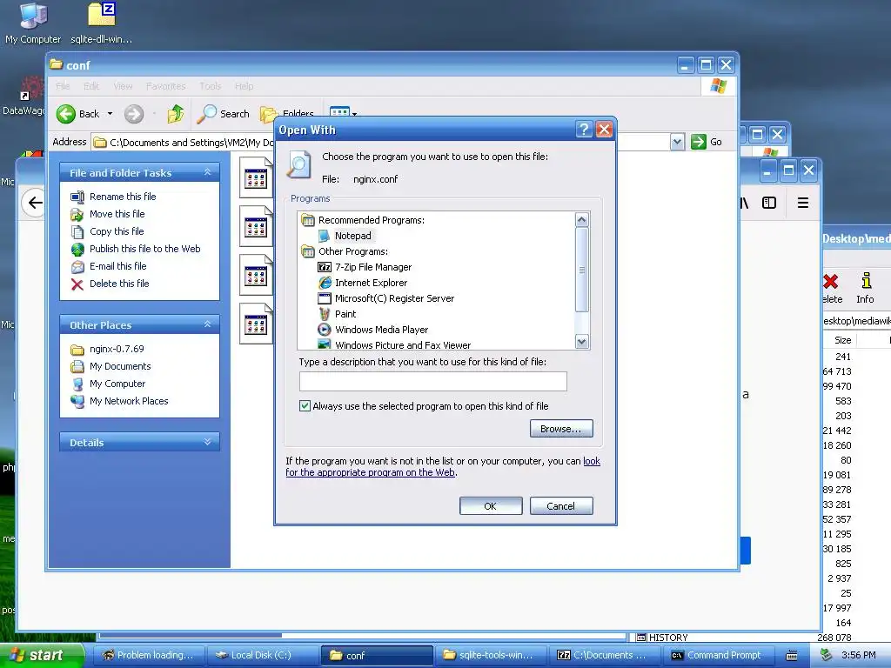Screen dimensions: 891x668
Task: Click the Delete icon in 7-Zip window
Action: click(x=832, y=288)
